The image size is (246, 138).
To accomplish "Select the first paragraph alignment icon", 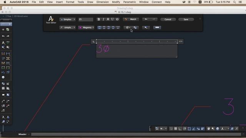I will pyautogui.click(x=99, y=28).
